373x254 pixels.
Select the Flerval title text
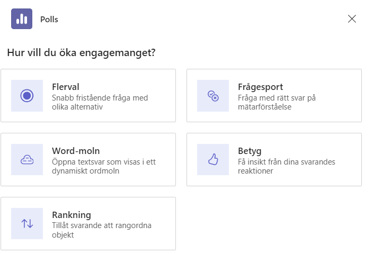click(66, 87)
